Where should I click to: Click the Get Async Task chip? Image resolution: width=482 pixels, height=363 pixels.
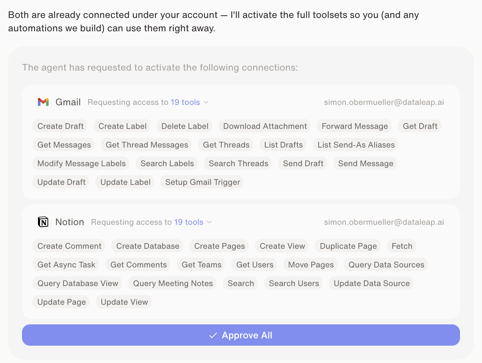66,265
